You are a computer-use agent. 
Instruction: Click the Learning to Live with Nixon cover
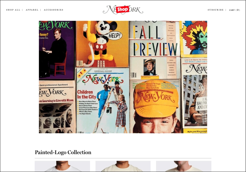coord(57,107)
